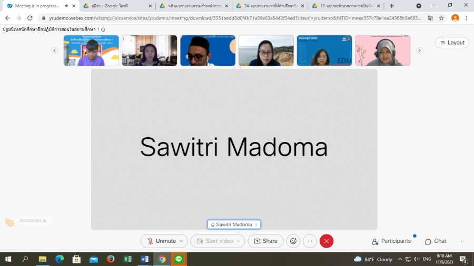The height and width of the screenshot is (266, 474).
Task: Toggle the Start video button
Action: [x=215, y=241]
